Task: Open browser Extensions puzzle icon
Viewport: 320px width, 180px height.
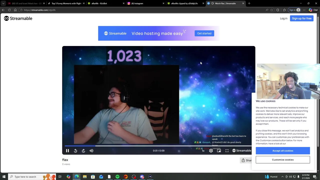Action: pos(278,10)
